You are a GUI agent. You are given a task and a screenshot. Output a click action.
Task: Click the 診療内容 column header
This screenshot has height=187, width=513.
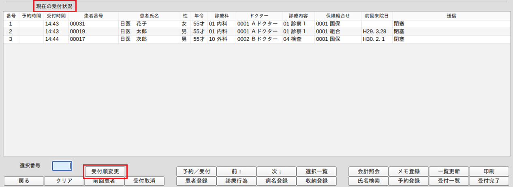click(x=298, y=16)
